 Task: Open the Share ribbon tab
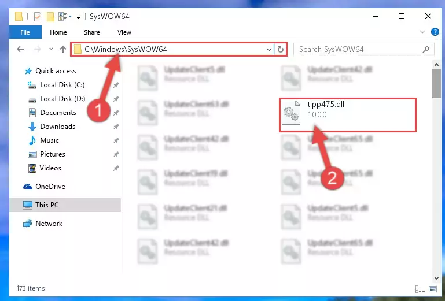[x=91, y=32]
